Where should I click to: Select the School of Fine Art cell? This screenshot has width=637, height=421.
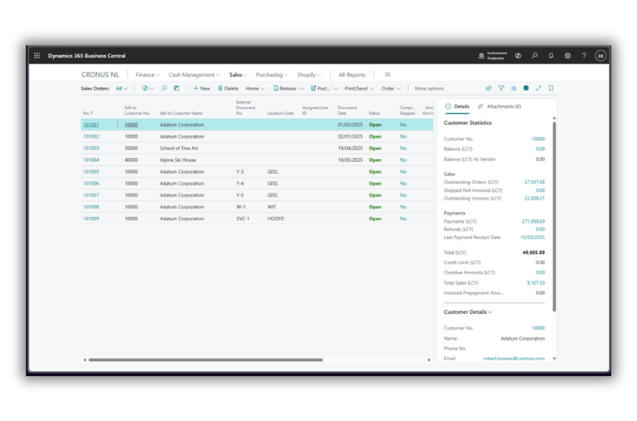pos(179,148)
